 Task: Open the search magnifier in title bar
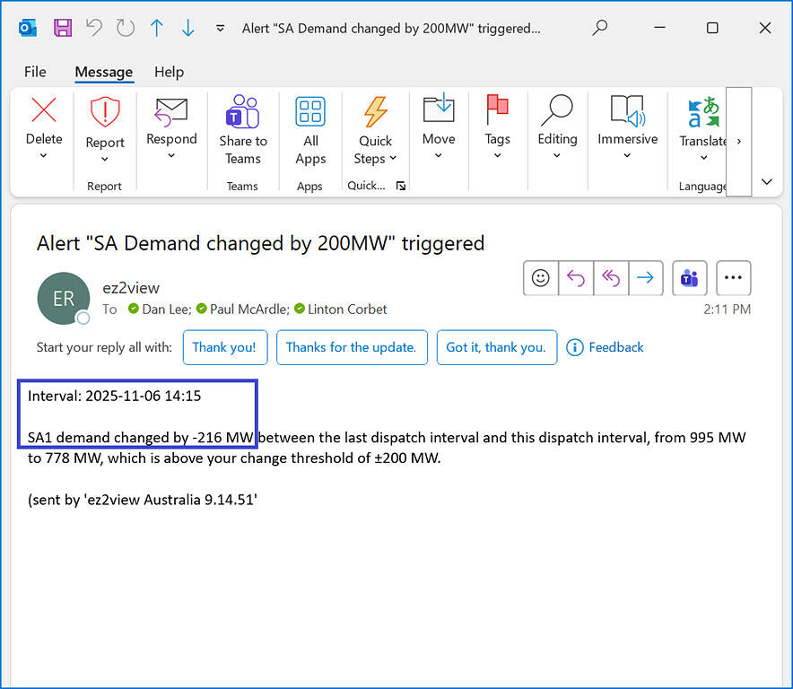(x=600, y=28)
